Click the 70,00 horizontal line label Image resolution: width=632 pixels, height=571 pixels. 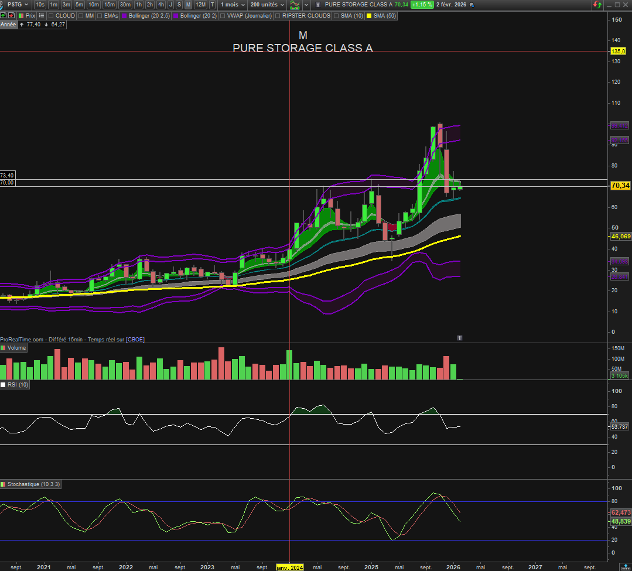tap(7, 183)
